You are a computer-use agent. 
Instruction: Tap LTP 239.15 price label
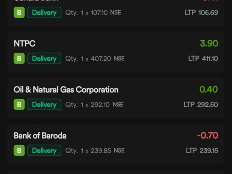(x=202, y=151)
